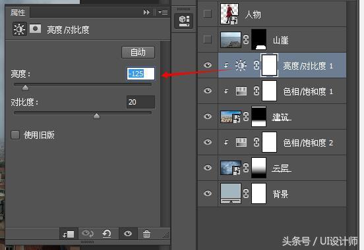The width and height of the screenshot is (364, 250).
Task: Click the clip-to-layer icon at panel bottom
Action: click(x=69, y=234)
